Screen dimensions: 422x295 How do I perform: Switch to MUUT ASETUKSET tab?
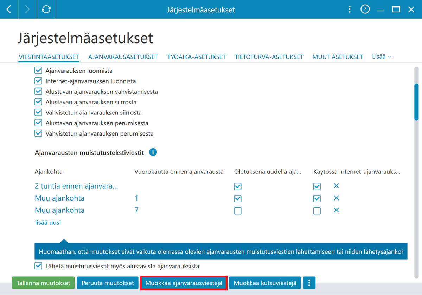(338, 57)
